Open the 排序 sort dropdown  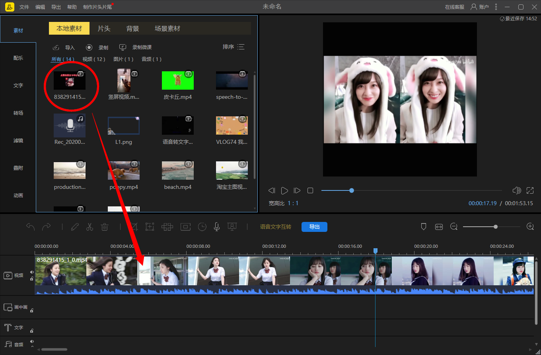(234, 47)
